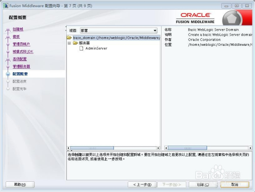Image resolution: width=255 pixels, height=192 pixels.
Task: Click the 配置概要 page heading
Action: point(17,17)
